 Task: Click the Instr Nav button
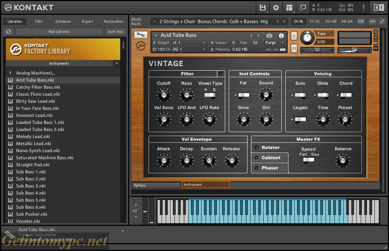point(116,31)
